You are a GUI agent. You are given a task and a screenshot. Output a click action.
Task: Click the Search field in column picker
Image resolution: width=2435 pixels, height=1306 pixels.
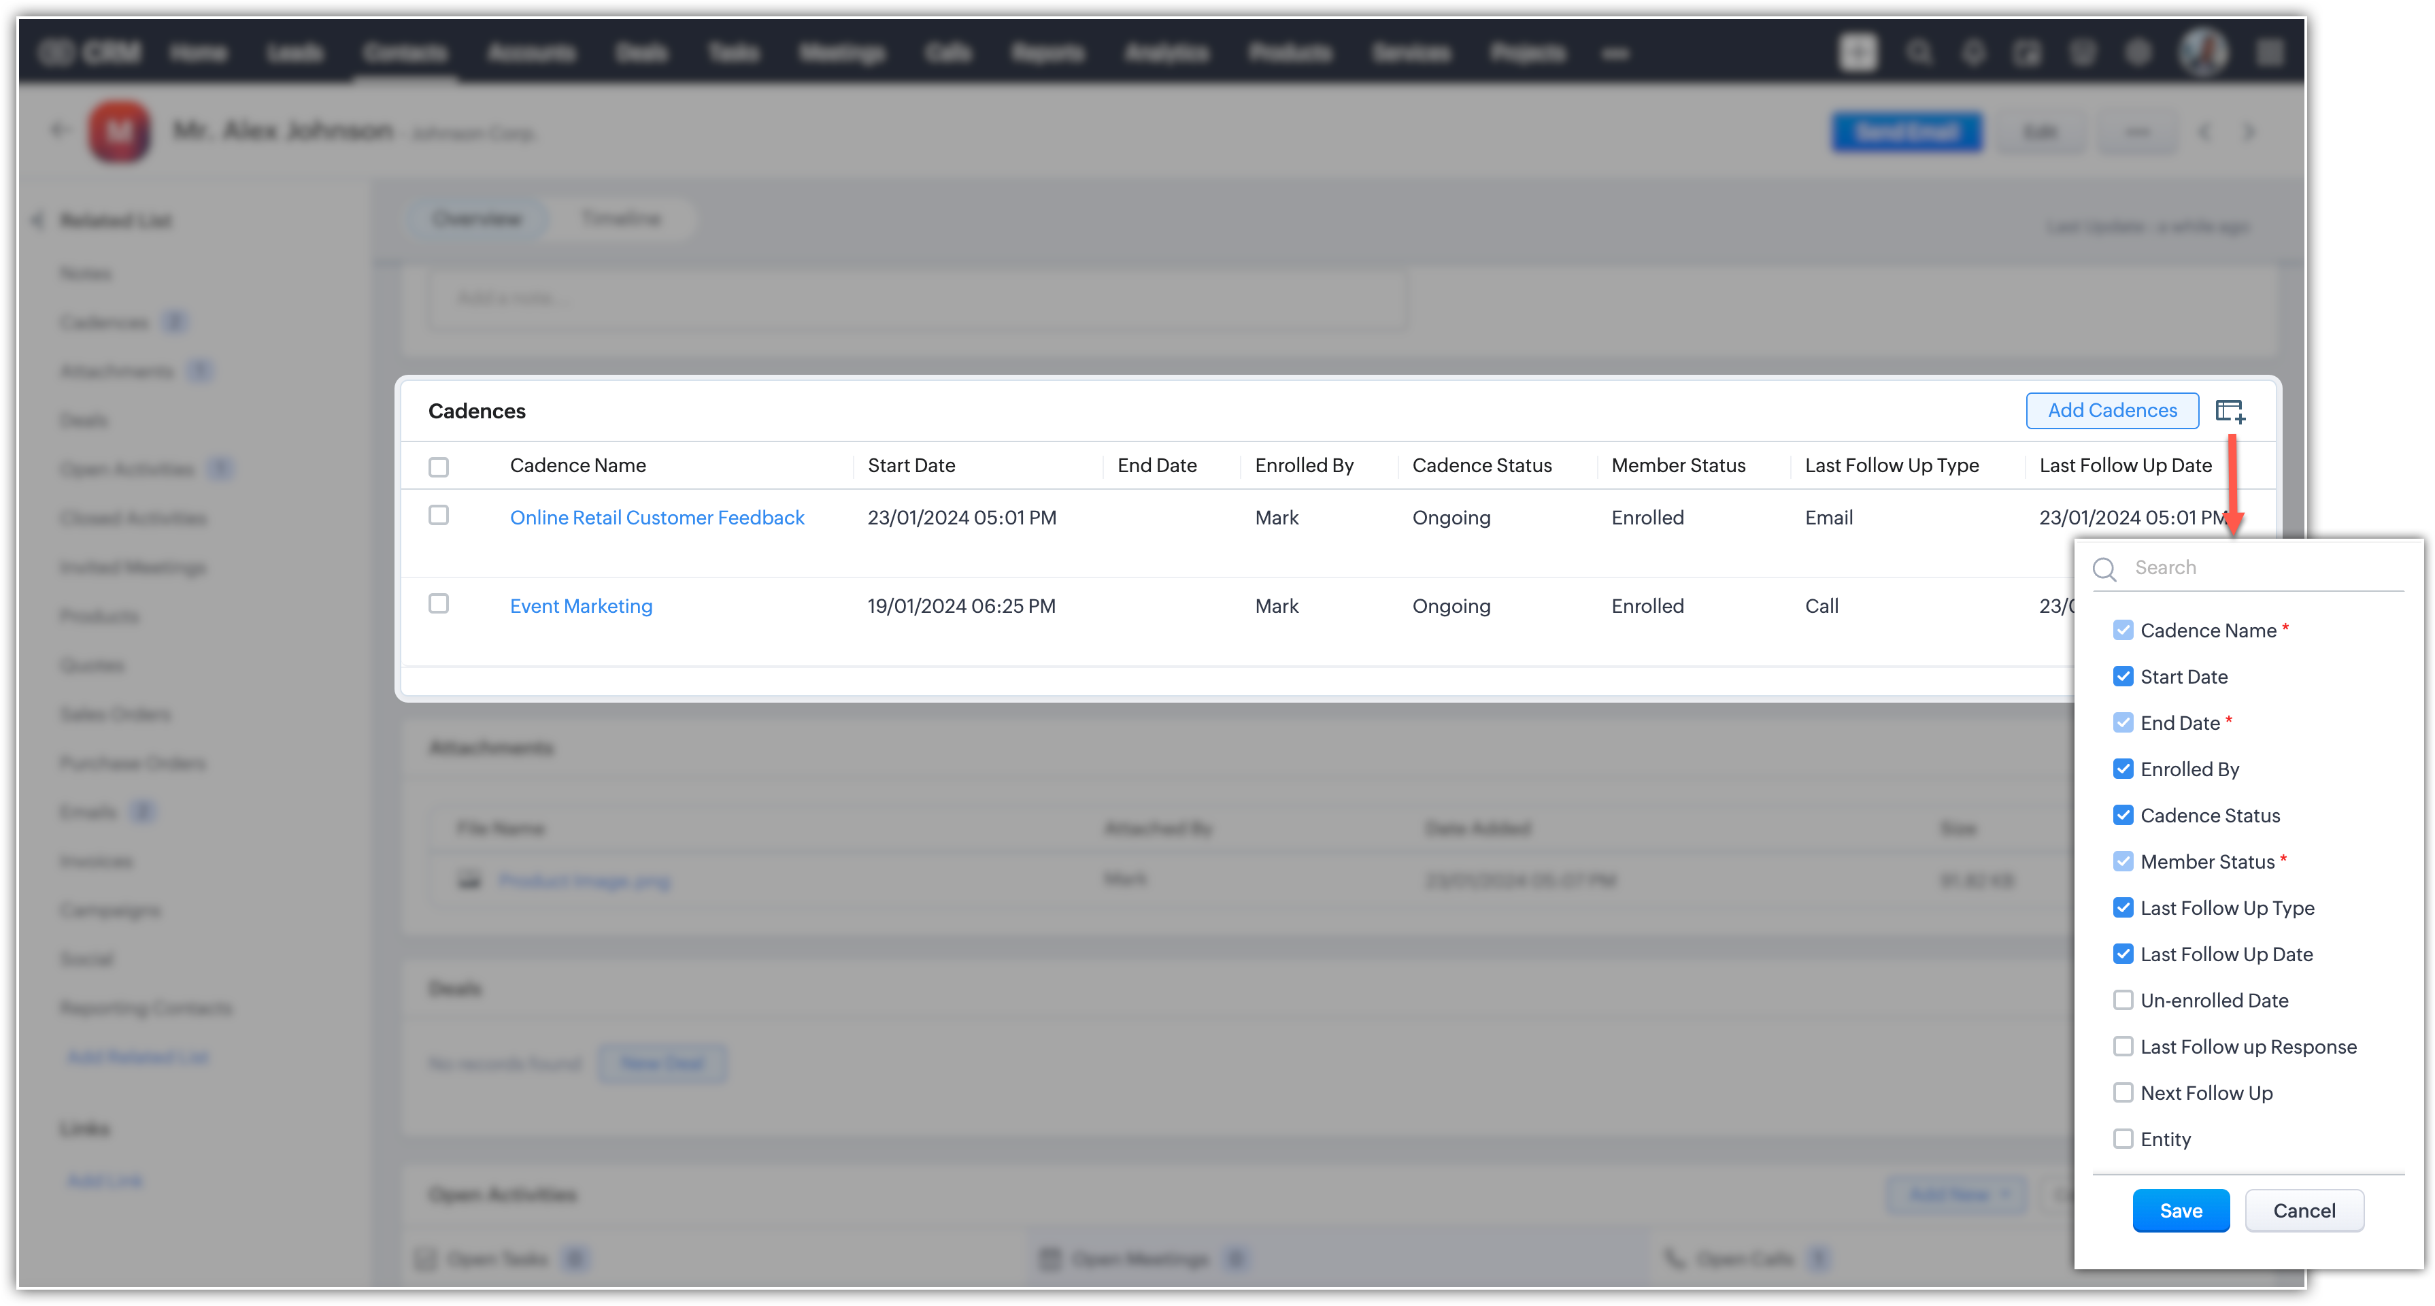tap(2260, 568)
